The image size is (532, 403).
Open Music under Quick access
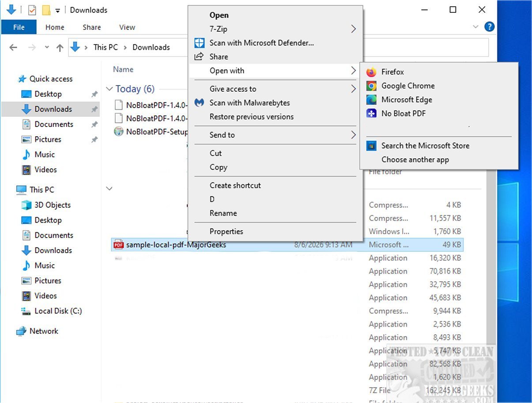coord(45,154)
